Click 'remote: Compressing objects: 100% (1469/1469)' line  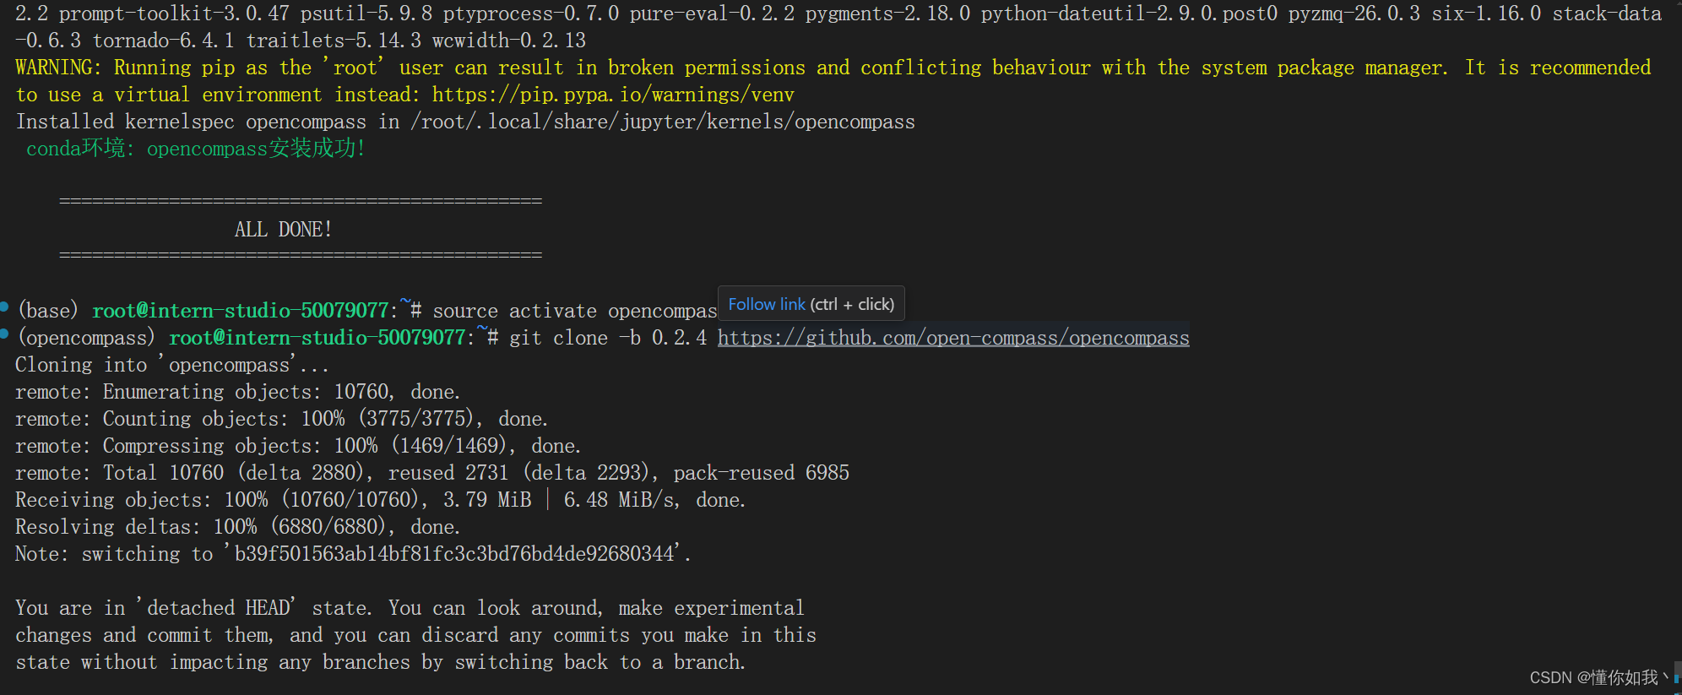click(298, 446)
